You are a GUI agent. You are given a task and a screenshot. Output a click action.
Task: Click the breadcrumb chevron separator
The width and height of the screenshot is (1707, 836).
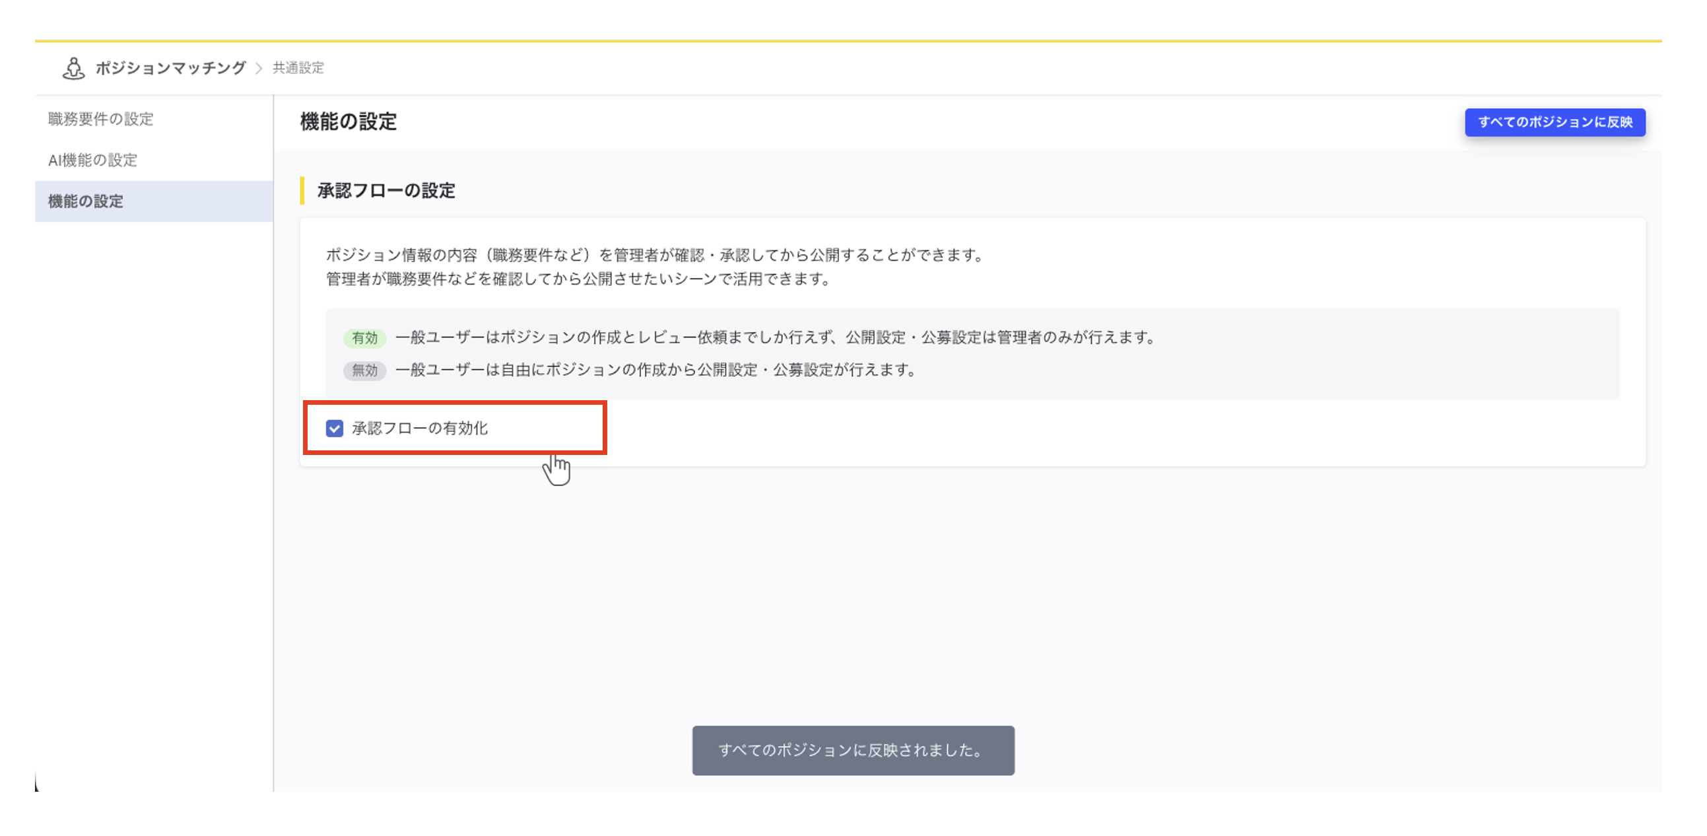[x=259, y=68]
